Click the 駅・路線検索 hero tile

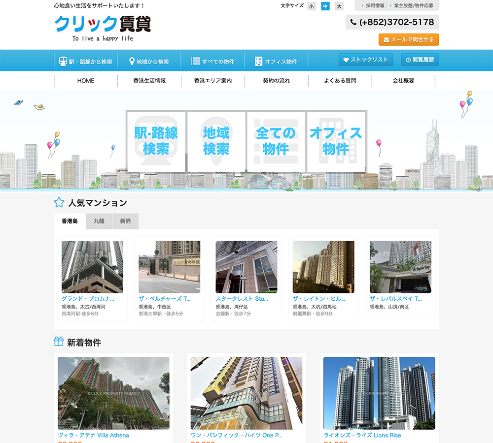coord(156,141)
